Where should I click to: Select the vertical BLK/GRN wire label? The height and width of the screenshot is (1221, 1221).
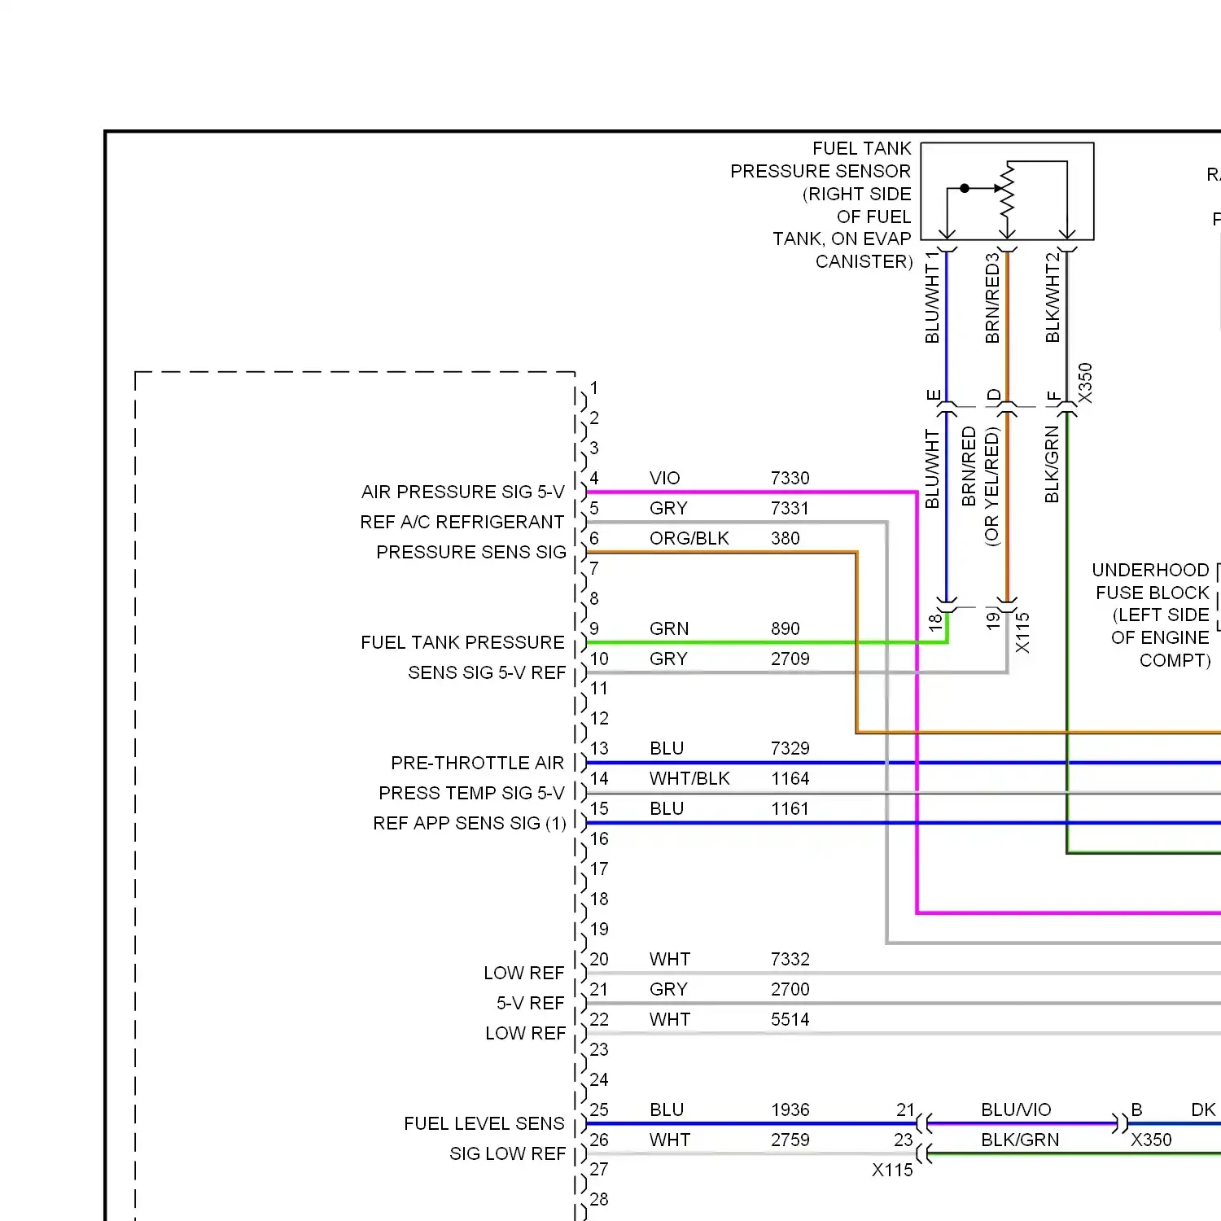1052,464
